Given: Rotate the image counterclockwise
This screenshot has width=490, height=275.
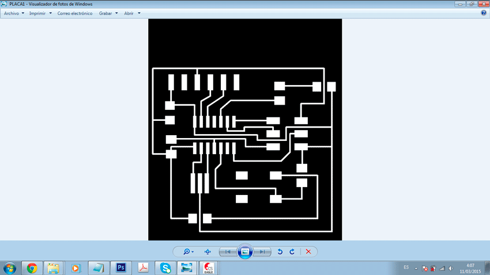Looking at the screenshot, I should pyautogui.click(x=280, y=251).
